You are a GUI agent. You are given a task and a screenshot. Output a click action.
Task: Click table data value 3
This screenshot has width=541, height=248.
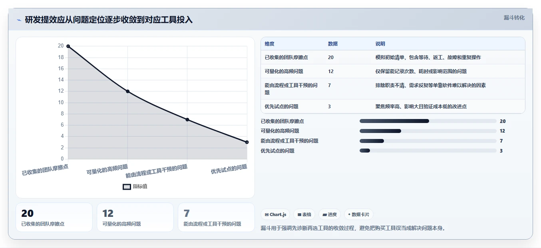[329, 107]
